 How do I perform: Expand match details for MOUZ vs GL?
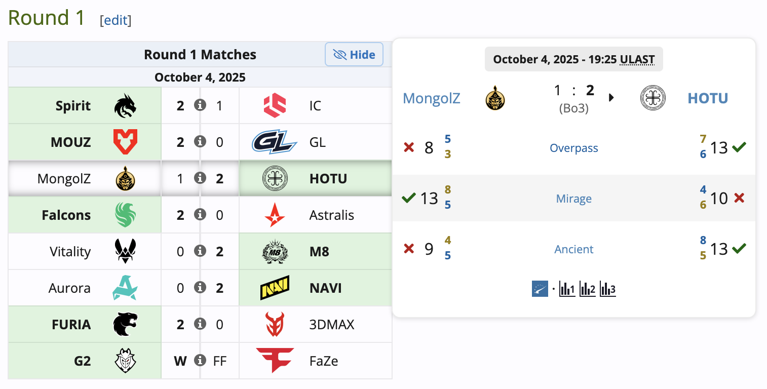click(200, 142)
